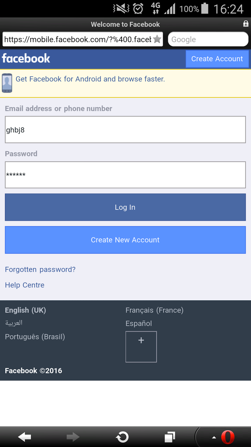This screenshot has width=251, height=447.
Task: Focus the Password input field
Action: point(125,175)
